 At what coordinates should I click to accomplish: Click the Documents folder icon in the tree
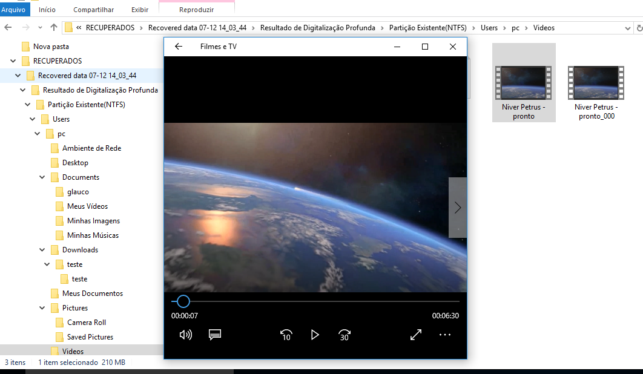click(x=54, y=177)
